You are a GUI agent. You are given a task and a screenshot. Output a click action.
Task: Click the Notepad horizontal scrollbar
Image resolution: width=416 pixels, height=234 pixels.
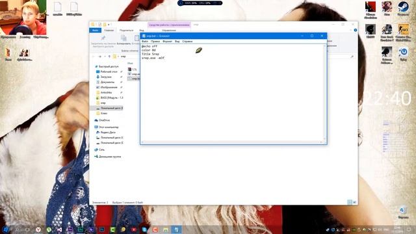[231, 142]
